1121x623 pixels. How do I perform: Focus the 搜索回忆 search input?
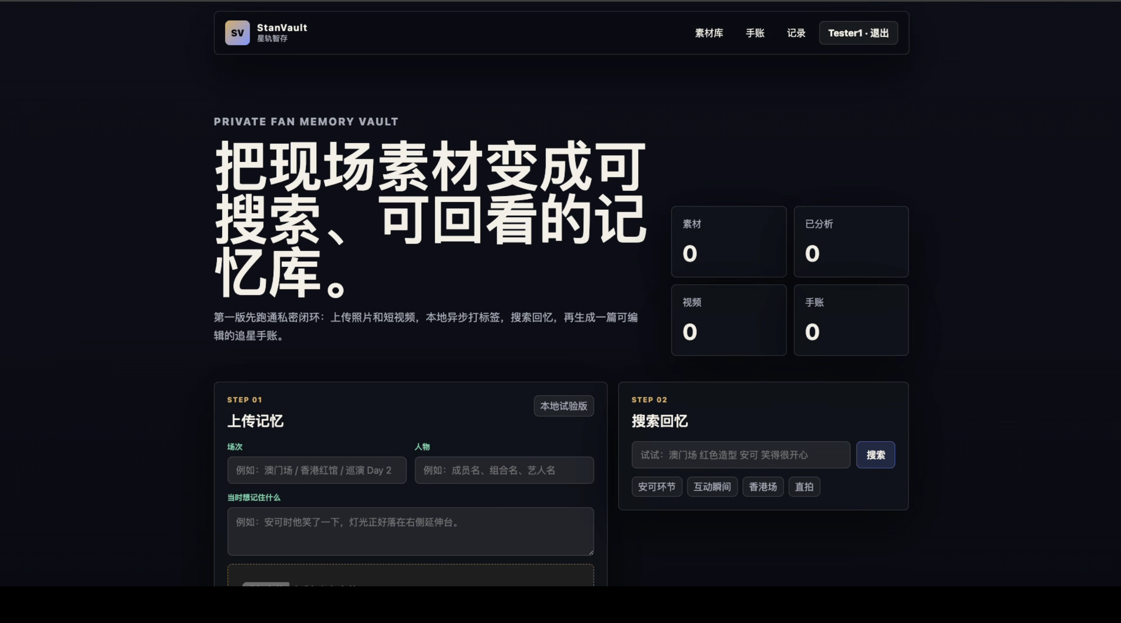[740, 455]
